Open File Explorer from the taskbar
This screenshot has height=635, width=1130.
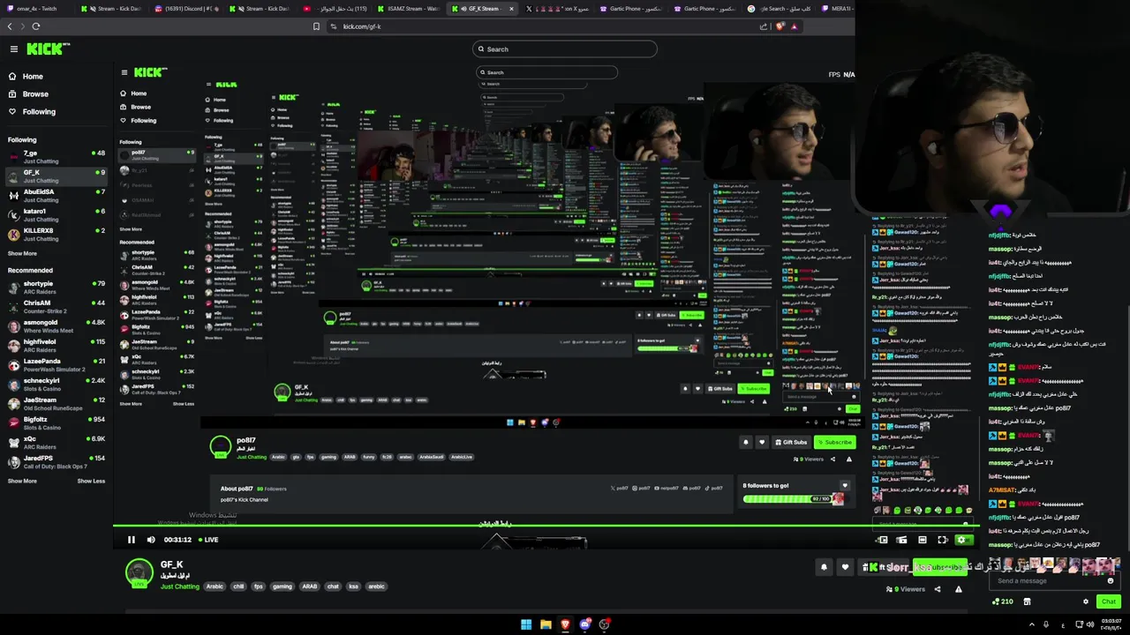pyautogui.click(x=546, y=624)
